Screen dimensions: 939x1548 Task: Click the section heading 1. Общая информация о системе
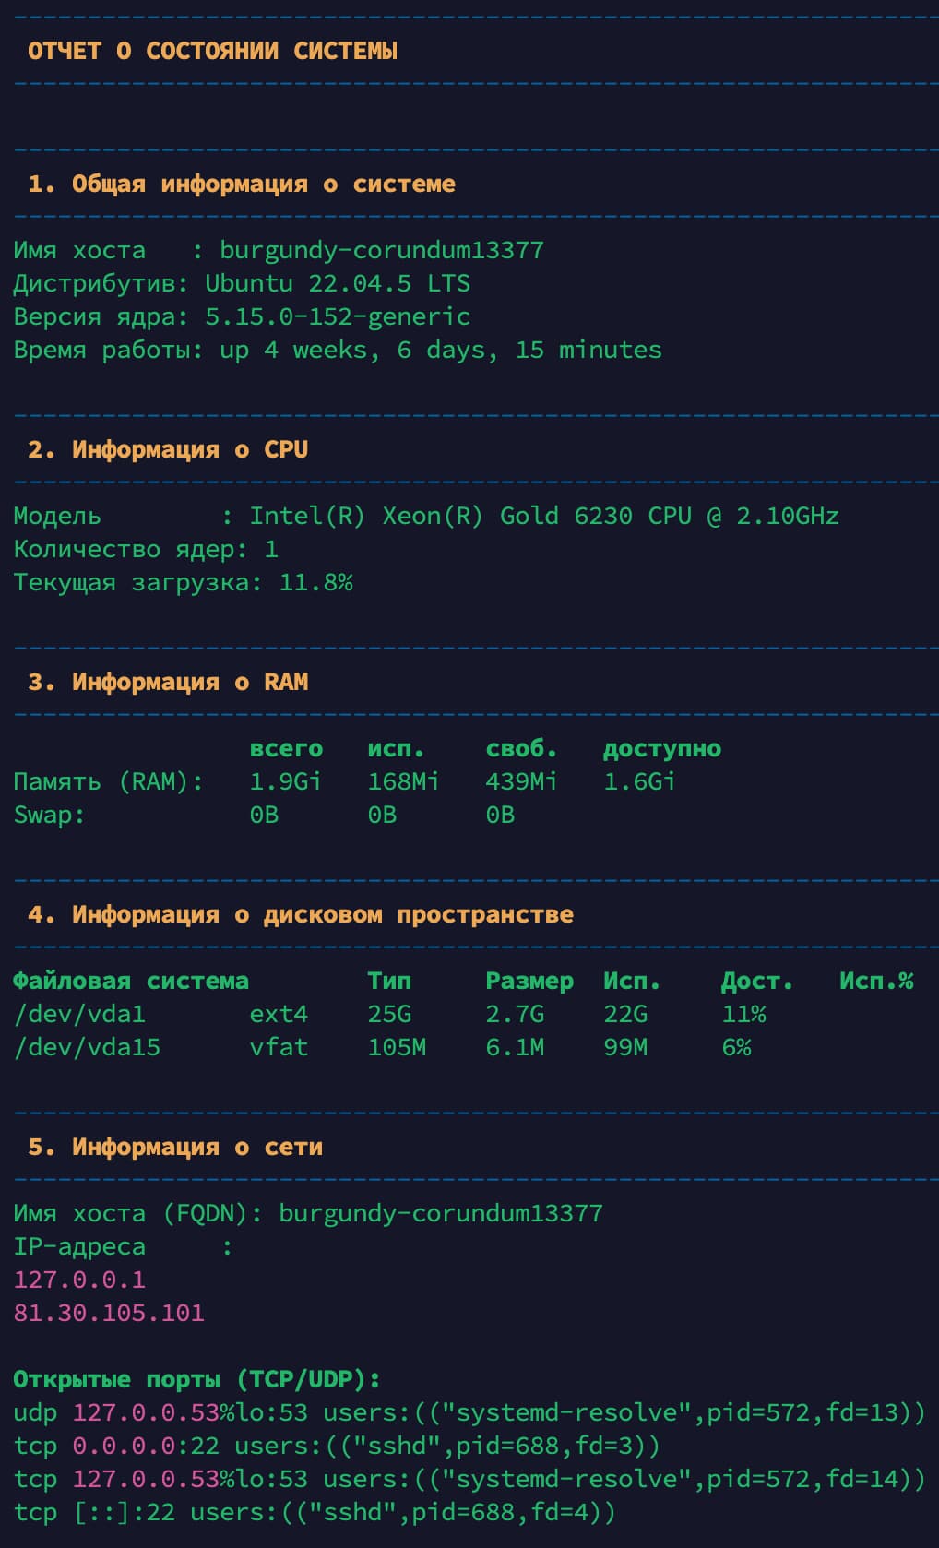(x=241, y=184)
